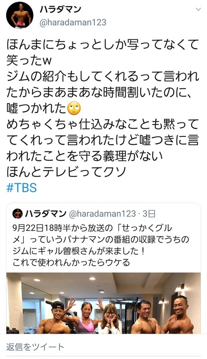Click the ハラダマン display name at the top
Viewport: 207px width, 359px height.
61,9
